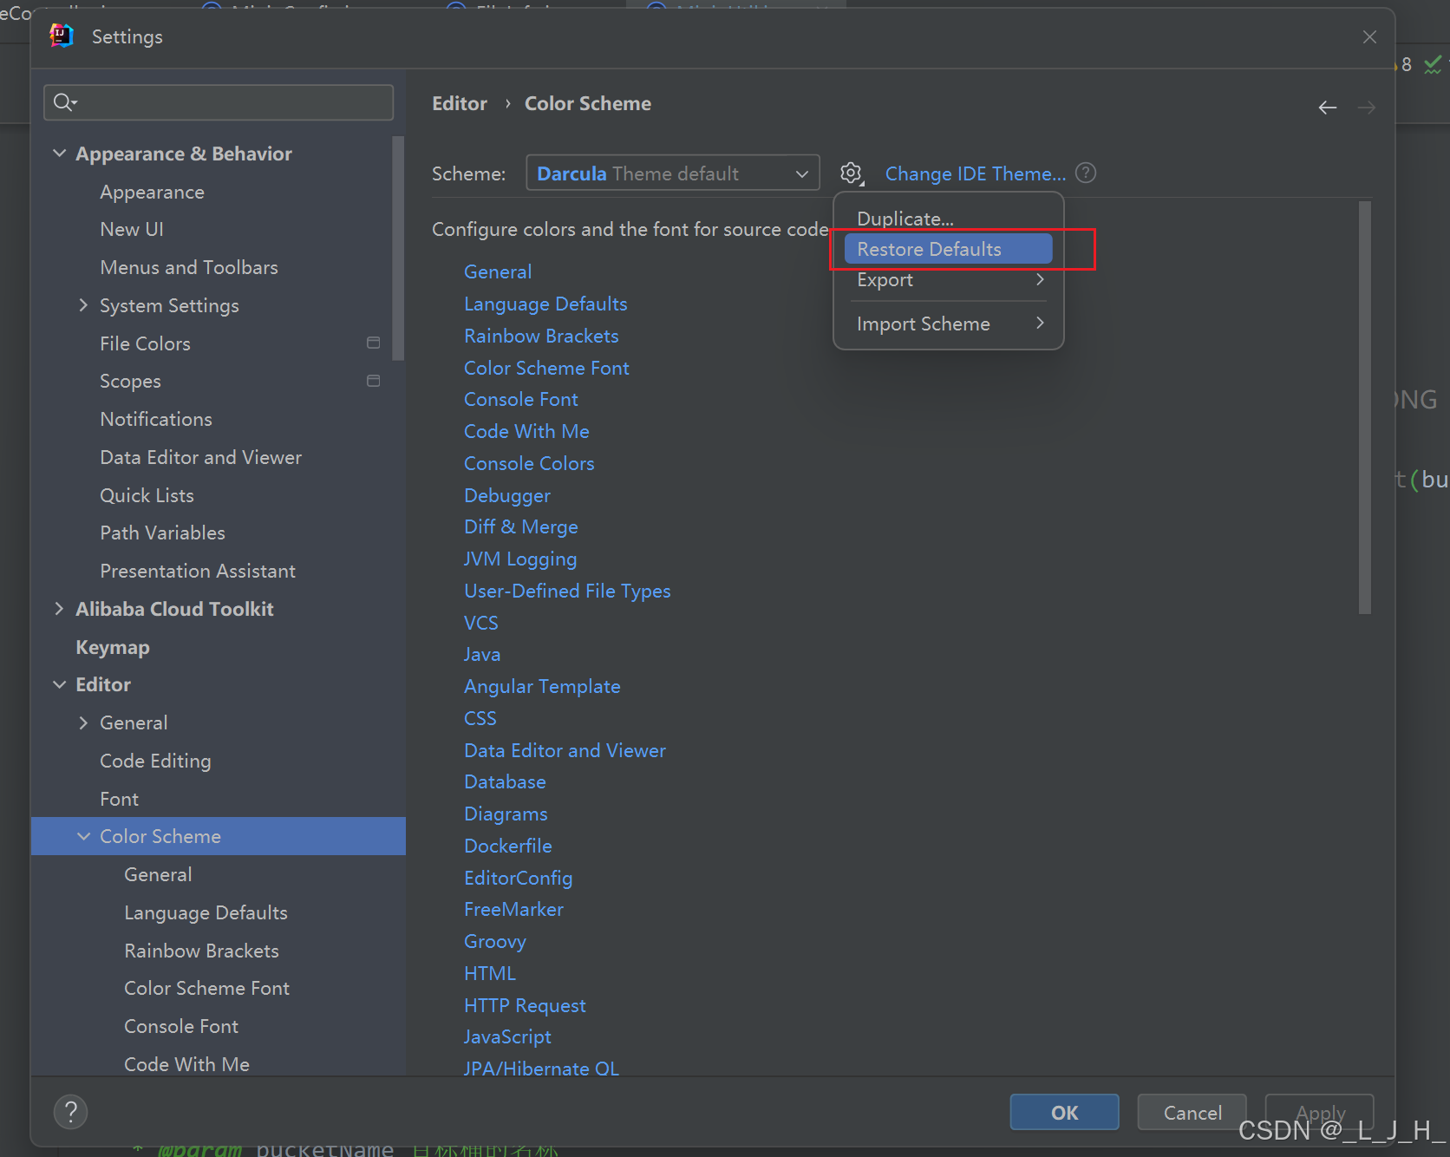Select Menus and Toolbars tree item

189,267
